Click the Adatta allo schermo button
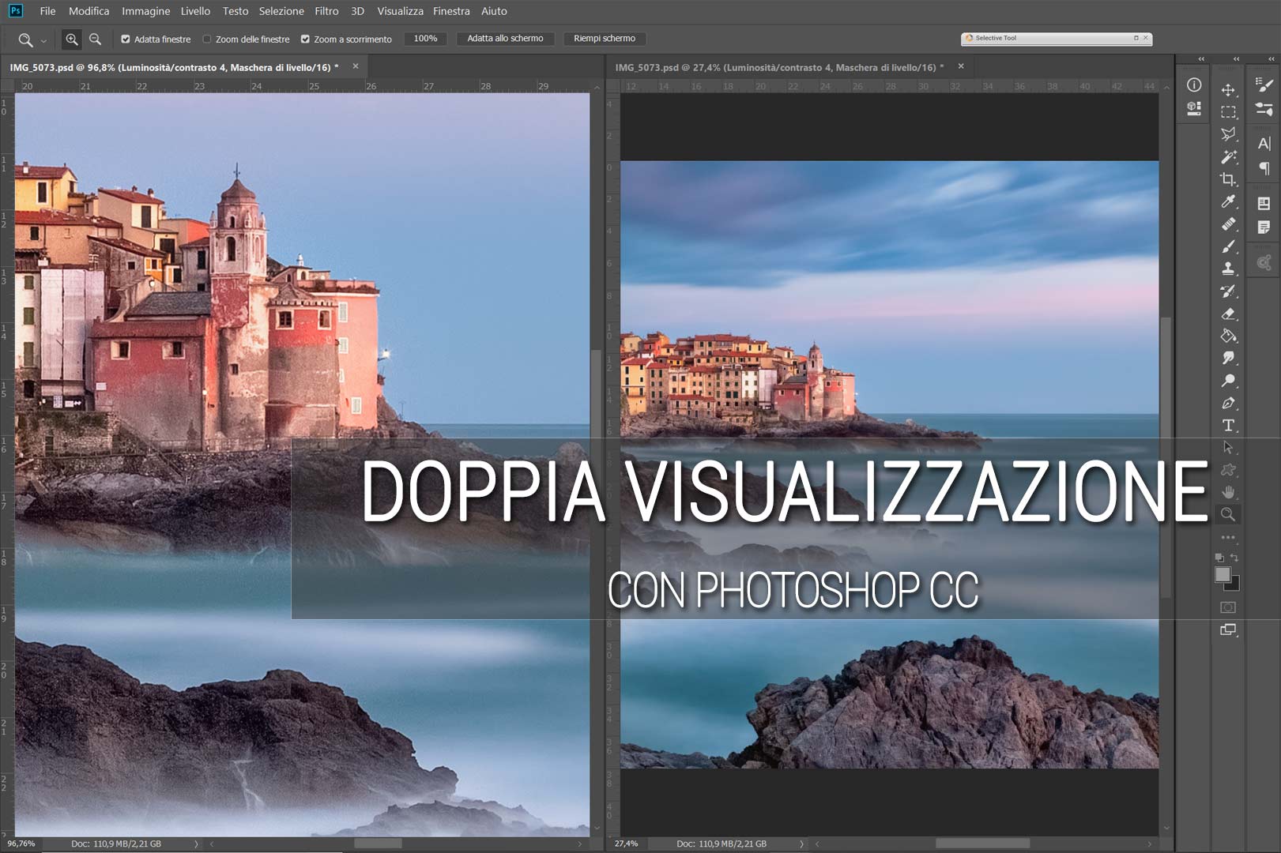The height and width of the screenshot is (853, 1281). (x=505, y=38)
